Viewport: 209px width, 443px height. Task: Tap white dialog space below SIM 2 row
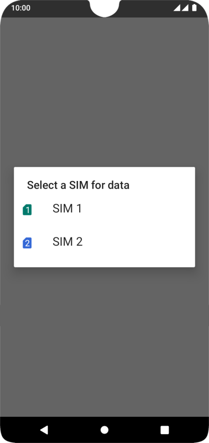click(x=104, y=260)
